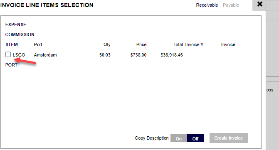279x150 pixels.
Task: Tick the LSGO line item checkbox
Action: (x=8, y=54)
